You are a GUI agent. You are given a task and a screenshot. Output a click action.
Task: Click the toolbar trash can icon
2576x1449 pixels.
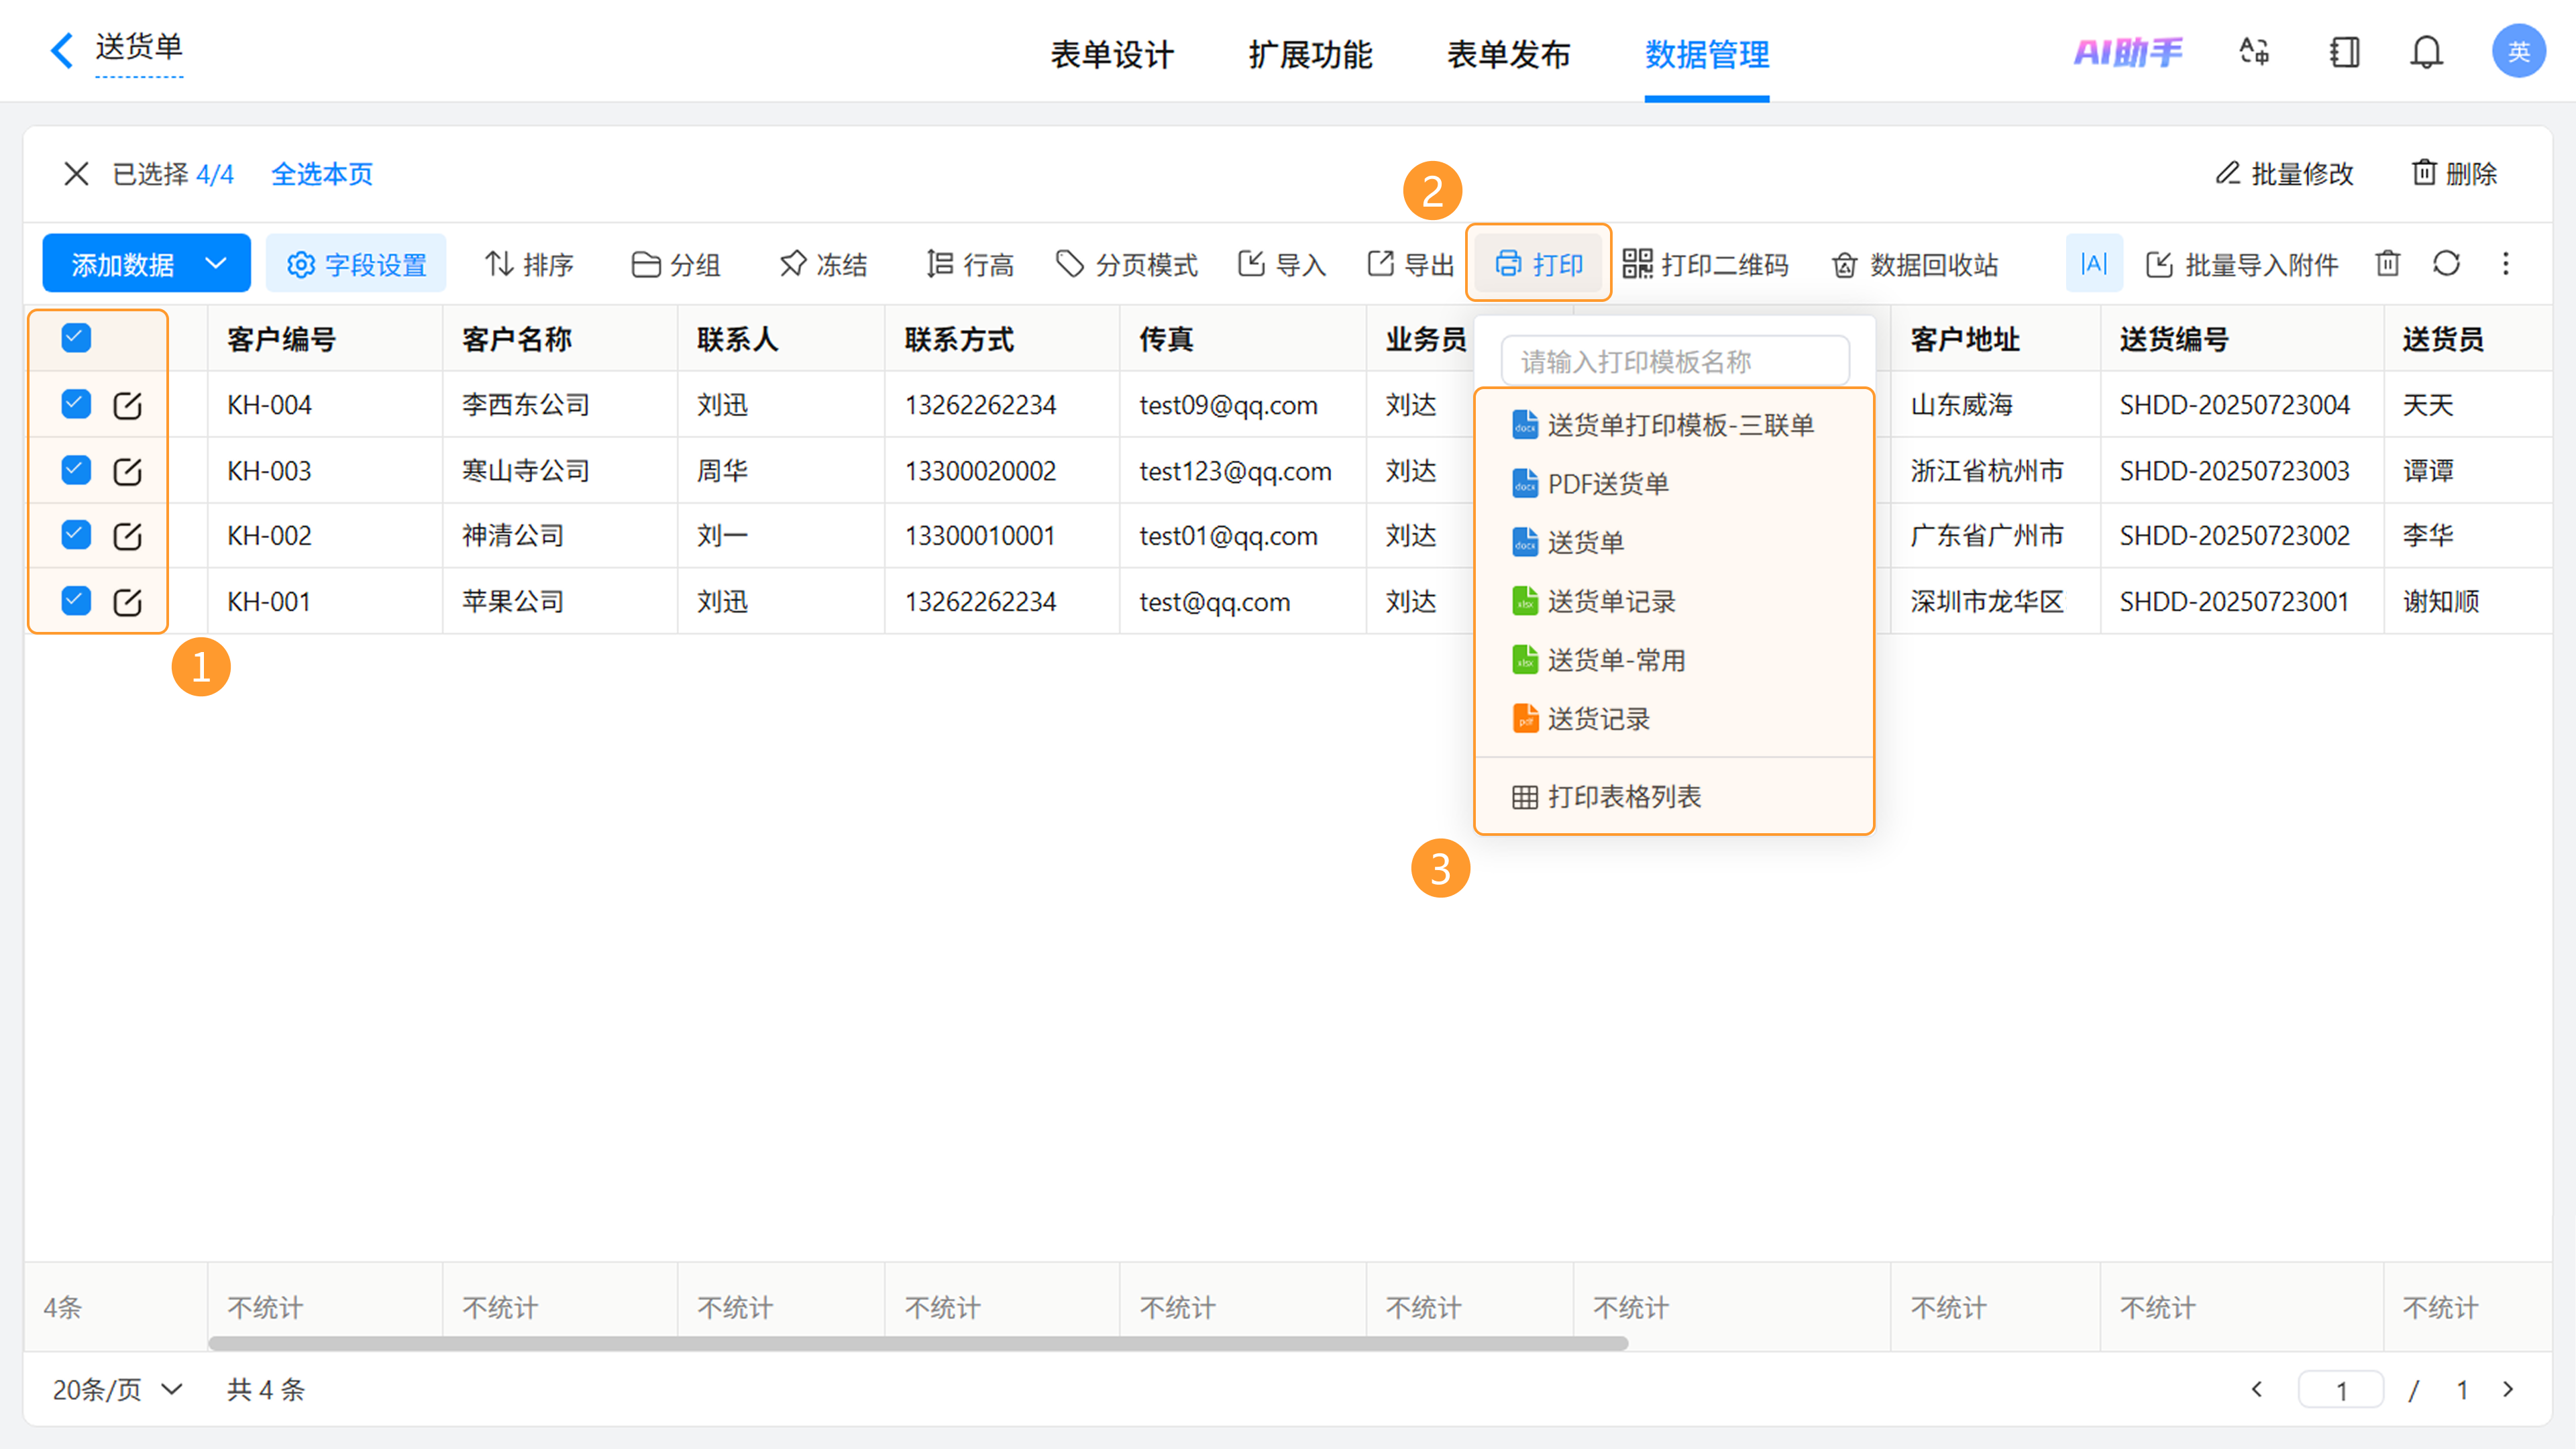coord(2388,263)
